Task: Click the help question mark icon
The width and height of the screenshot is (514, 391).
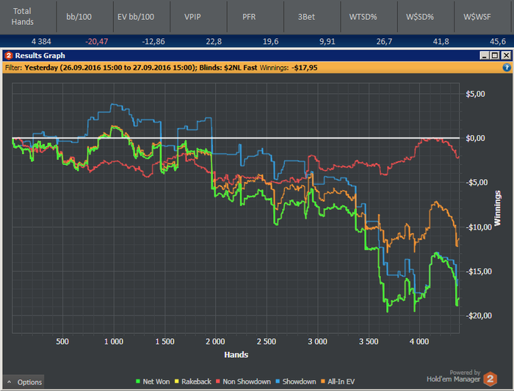Action: [507, 67]
